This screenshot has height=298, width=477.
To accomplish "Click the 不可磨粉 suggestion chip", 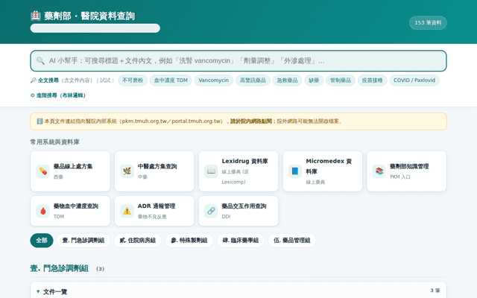I will coord(133,80).
